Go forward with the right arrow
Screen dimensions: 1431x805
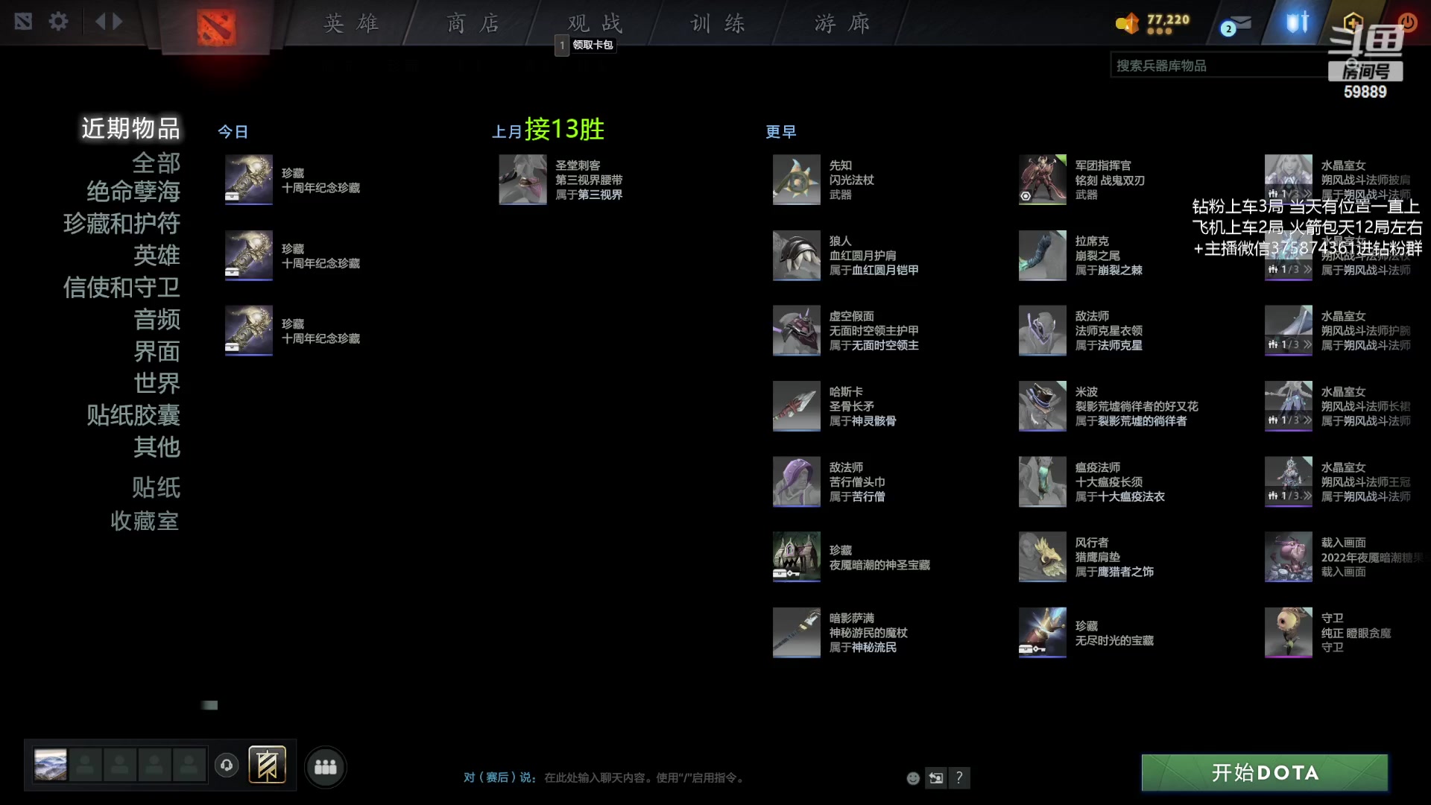(117, 22)
